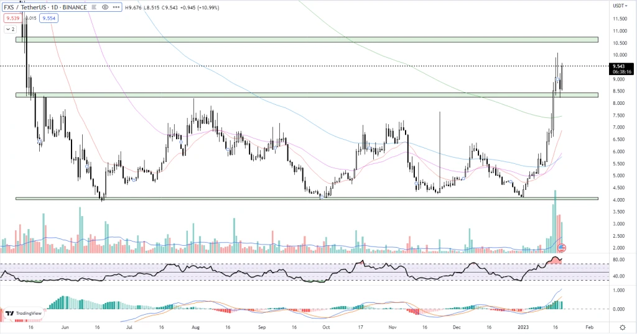Click the 5.500 price axis label
The width and height of the screenshot is (637, 334).
pyautogui.click(x=620, y=164)
